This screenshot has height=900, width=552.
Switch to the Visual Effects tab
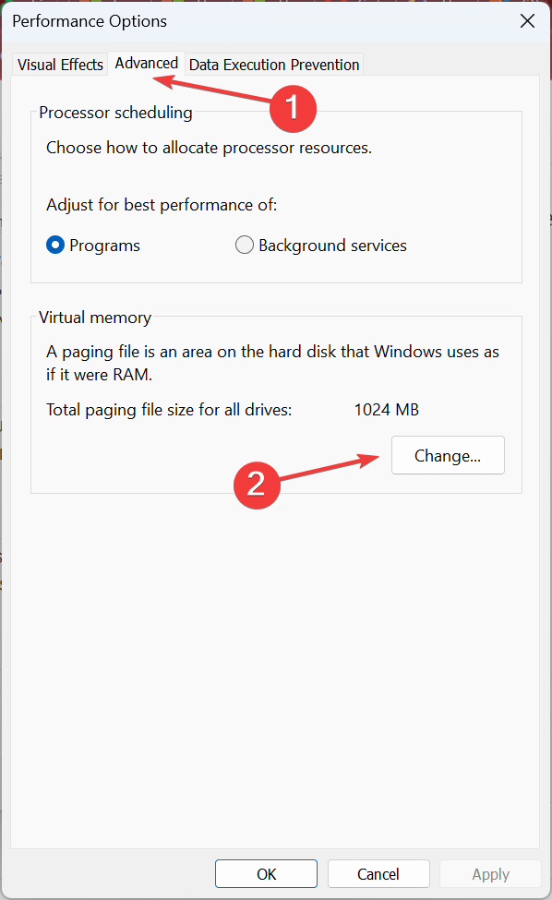60,65
